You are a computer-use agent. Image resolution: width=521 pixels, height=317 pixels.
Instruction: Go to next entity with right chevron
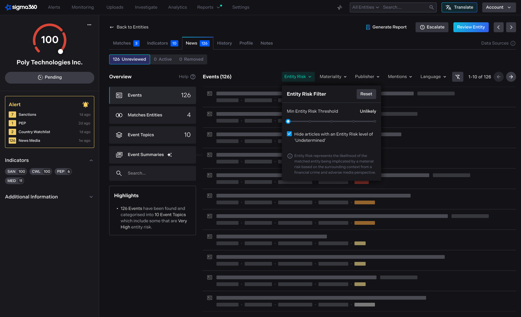click(511, 27)
